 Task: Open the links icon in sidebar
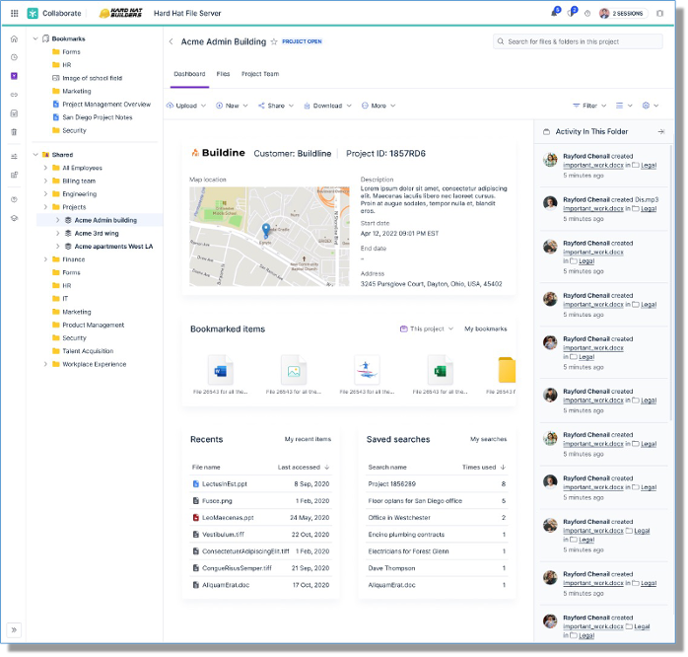point(14,95)
